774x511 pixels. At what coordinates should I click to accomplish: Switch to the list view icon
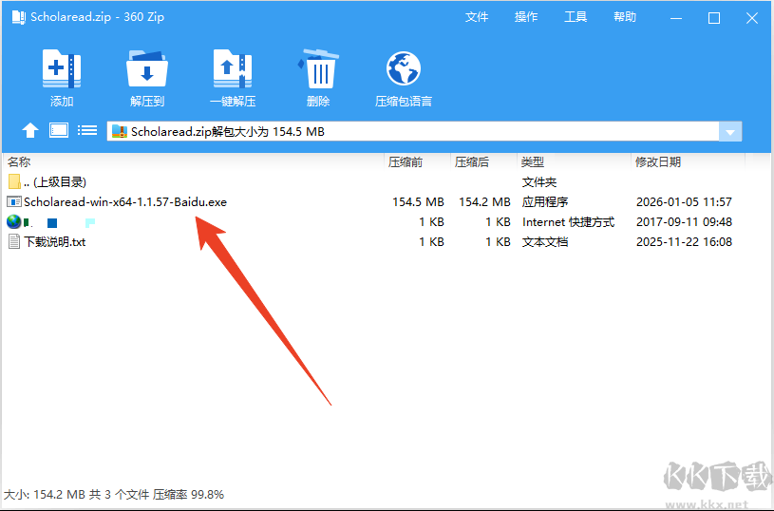point(87,130)
